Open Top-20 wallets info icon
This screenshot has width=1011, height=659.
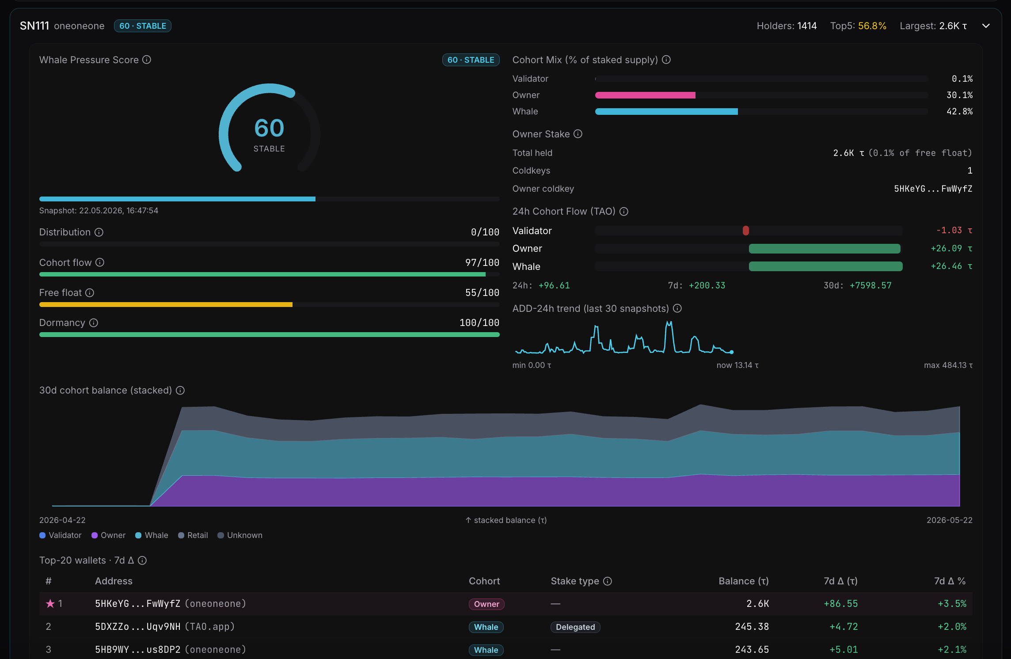pos(142,561)
